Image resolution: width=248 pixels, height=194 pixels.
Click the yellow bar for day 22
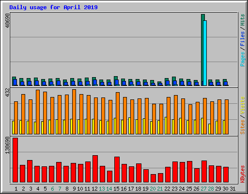pos(166,126)
